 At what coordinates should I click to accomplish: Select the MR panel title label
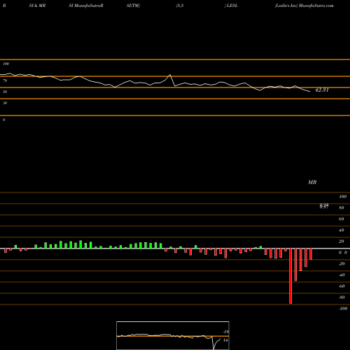[312, 182]
